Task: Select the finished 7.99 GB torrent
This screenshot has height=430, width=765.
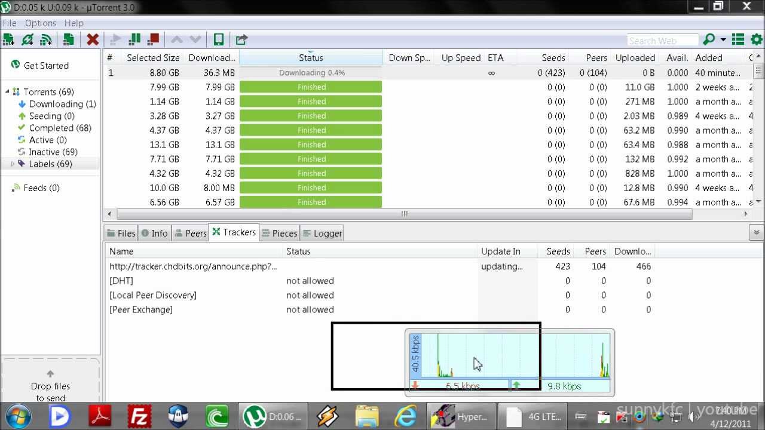Action: click(x=429, y=87)
